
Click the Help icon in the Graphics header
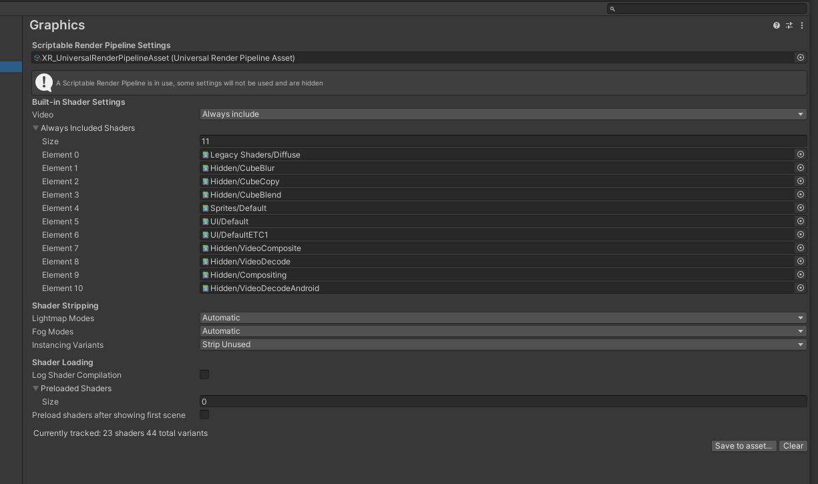pos(776,25)
